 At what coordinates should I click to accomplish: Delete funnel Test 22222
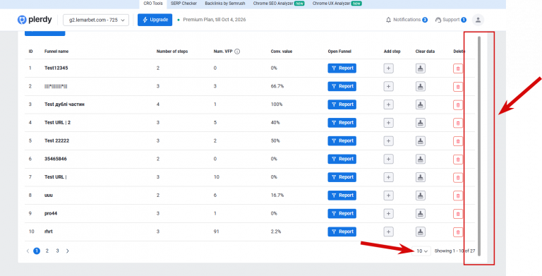coord(458,141)
